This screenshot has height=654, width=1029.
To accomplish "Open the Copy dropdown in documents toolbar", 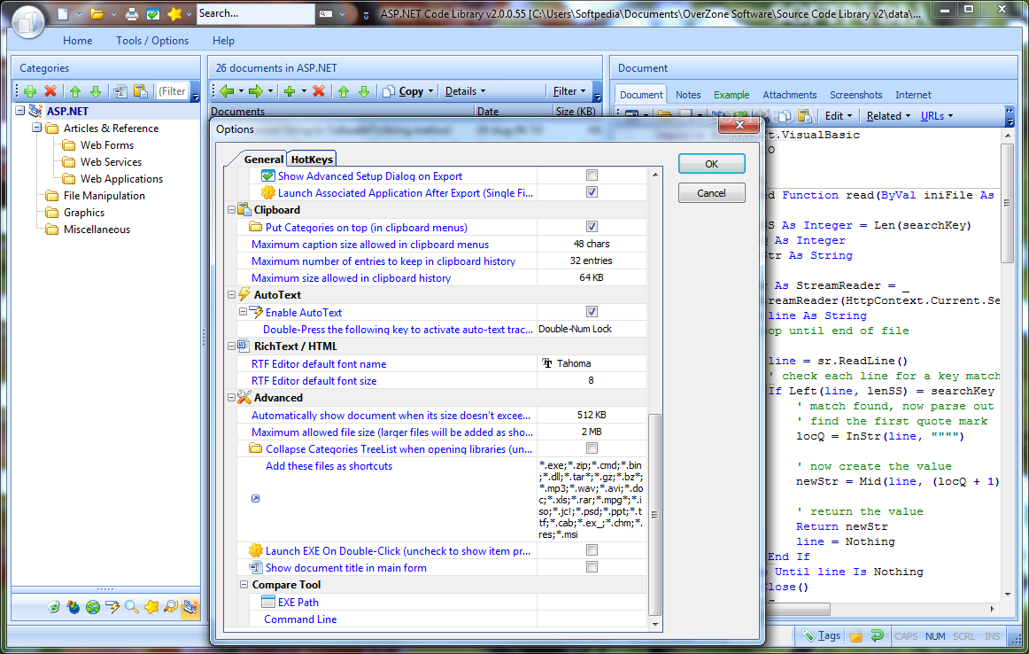I will pos(408,91).
